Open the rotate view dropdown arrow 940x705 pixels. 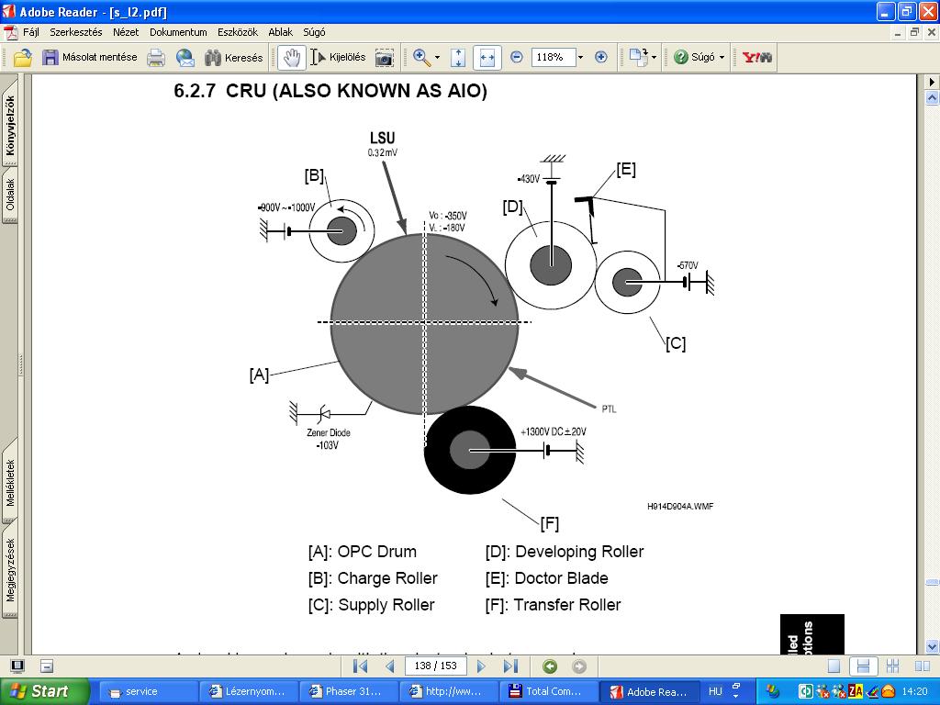654,58
